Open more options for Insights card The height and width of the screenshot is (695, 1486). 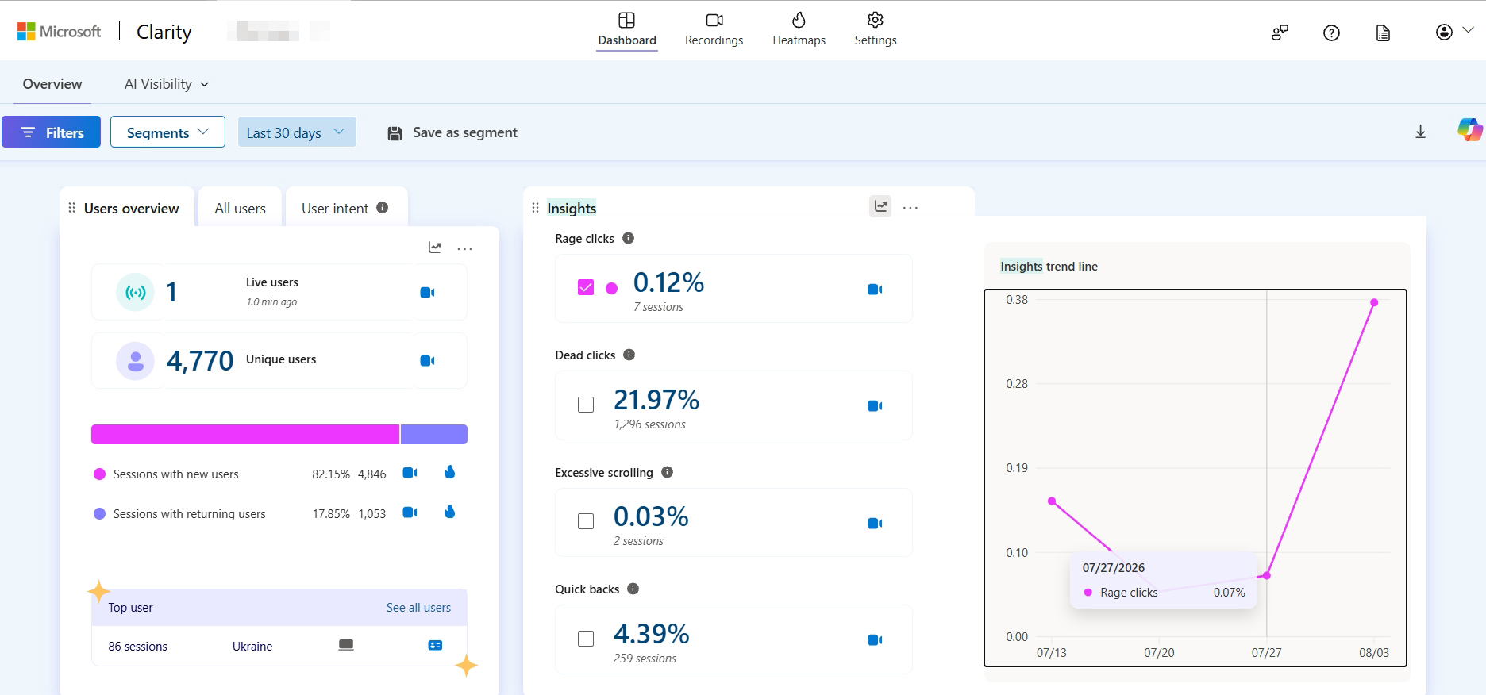click(x=910, y=208)
